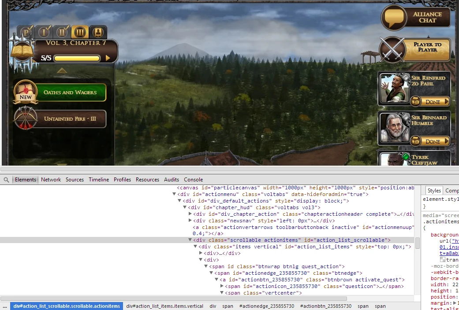
Task: Collapse the actionbtn_235855730 anchor node
Action: [x=216, y=280]
